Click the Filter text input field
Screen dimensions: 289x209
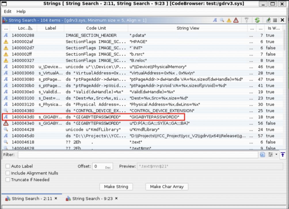point(138,154)
